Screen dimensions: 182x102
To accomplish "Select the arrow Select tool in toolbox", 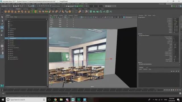I will tap(2, 17).
